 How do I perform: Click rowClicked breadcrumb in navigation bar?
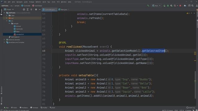pyautogui.click(x=37, y=6)
